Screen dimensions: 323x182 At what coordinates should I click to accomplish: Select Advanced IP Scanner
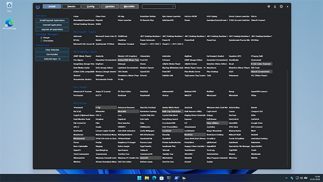[82, 91]
